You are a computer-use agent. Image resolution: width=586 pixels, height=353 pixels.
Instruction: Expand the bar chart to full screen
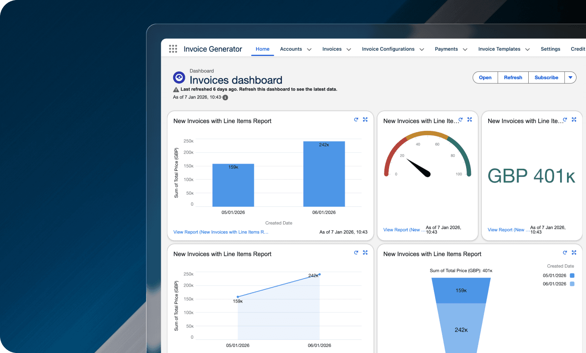click(x=365, y=119)
